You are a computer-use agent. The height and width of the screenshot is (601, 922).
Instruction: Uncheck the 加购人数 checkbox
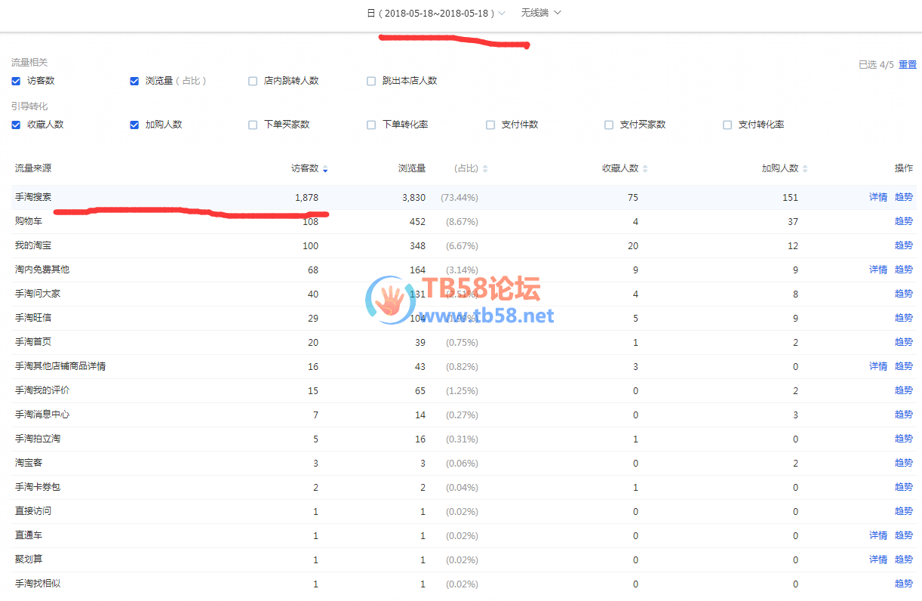point(134,125)
